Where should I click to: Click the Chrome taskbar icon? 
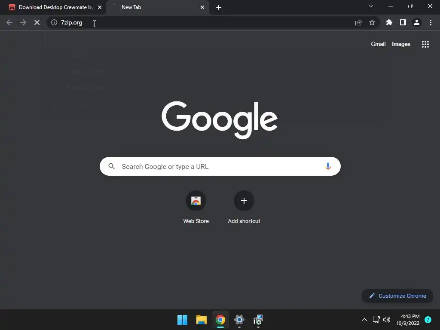pos(220,320)
